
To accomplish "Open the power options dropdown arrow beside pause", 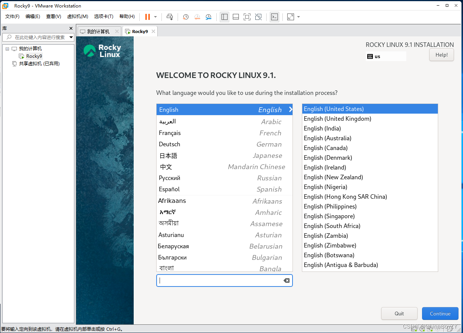I will coord(155,17).
